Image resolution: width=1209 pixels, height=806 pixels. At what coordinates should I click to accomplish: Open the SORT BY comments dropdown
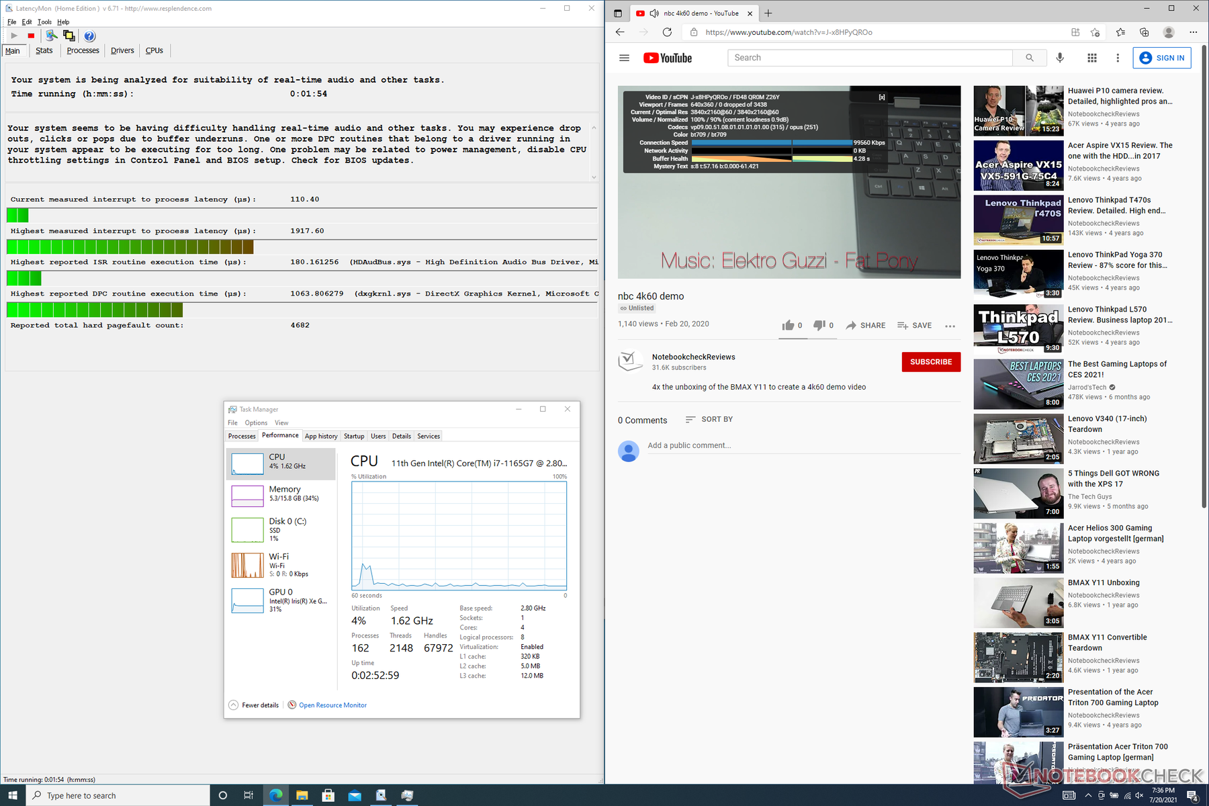point(709,419)
